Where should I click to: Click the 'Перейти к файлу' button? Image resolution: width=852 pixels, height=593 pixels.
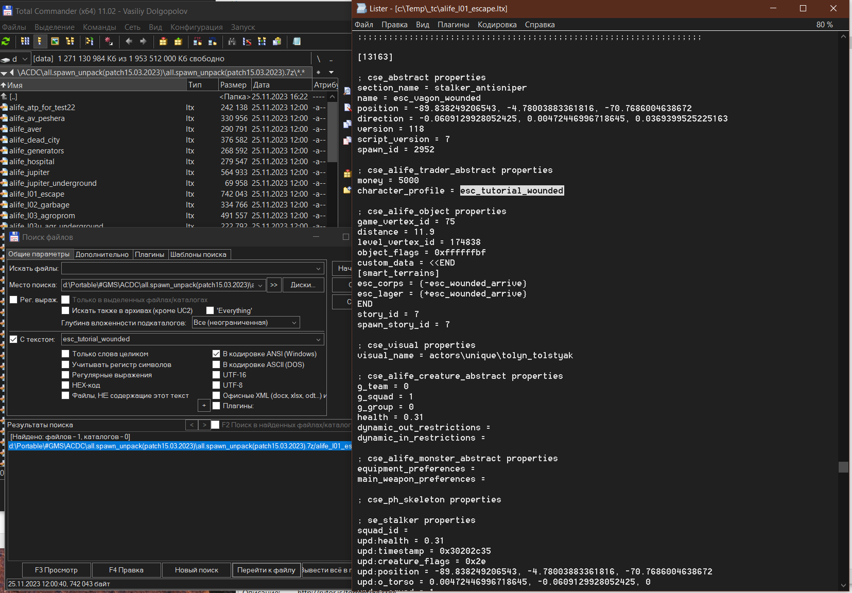(x=266, y=570)
